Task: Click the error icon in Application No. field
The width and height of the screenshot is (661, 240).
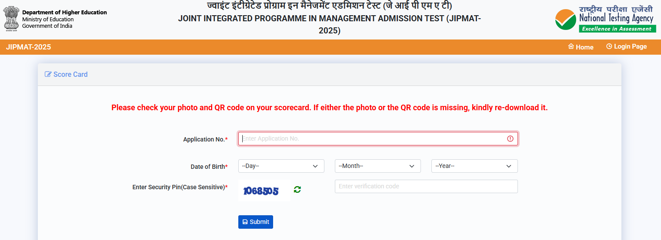Action: [x=510, y=139]
